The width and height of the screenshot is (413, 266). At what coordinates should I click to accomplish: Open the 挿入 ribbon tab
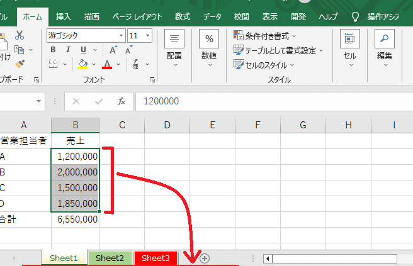pos(63,16)
